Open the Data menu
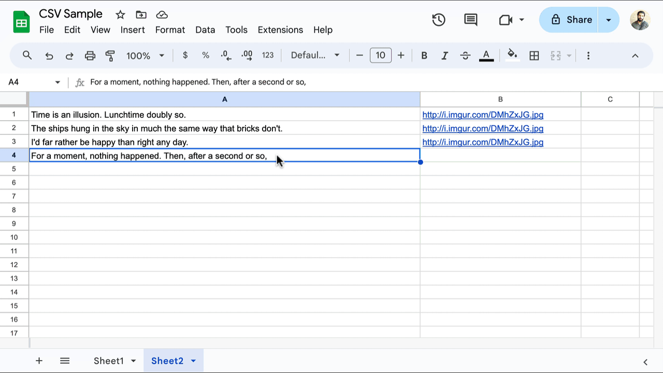Image resolution: width=663 pixels, height=373 pixels. (x=205, y=30)
